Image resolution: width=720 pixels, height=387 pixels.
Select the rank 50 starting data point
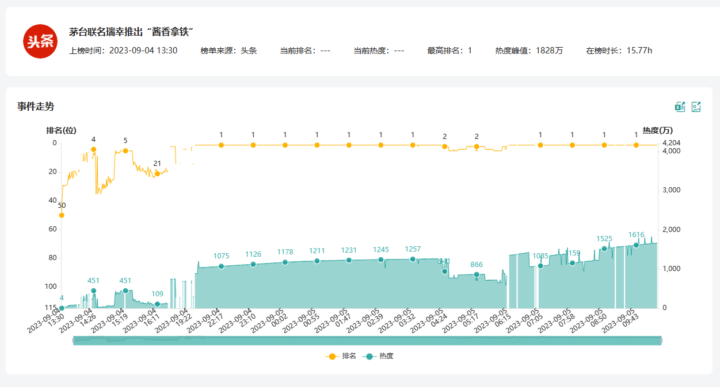[62, 215]
